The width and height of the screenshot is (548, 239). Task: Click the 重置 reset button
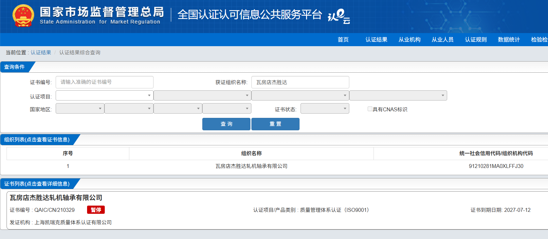click(x=275, y=124)
